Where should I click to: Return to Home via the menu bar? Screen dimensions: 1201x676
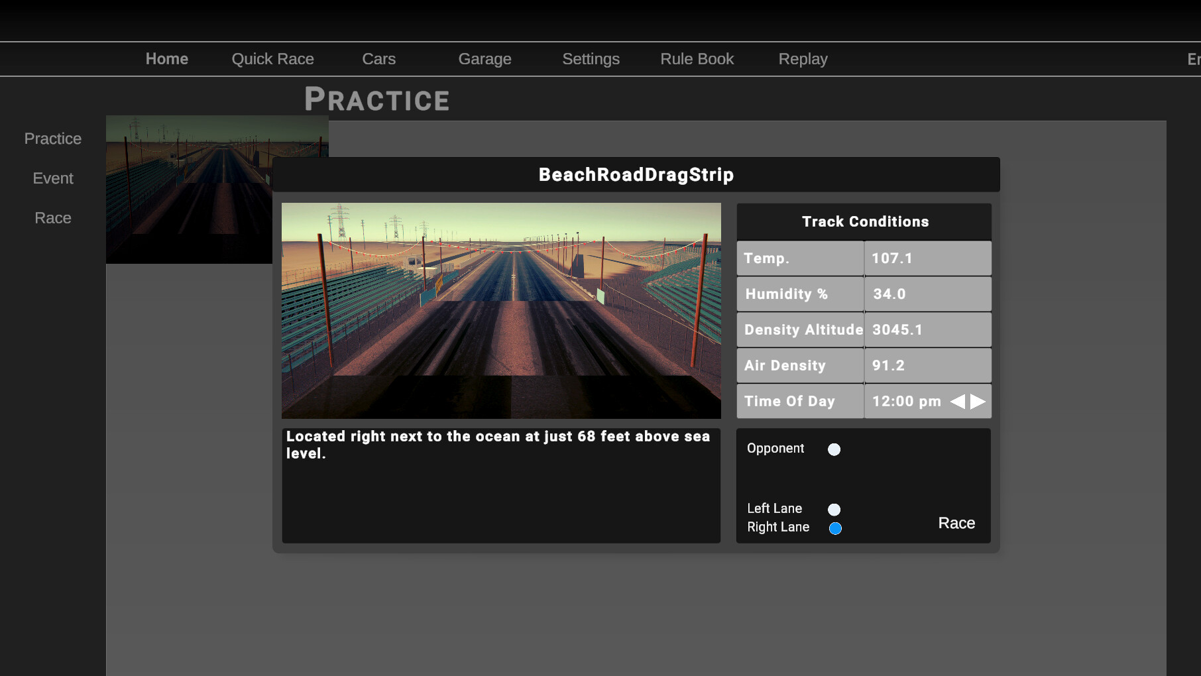pos(166,59)
